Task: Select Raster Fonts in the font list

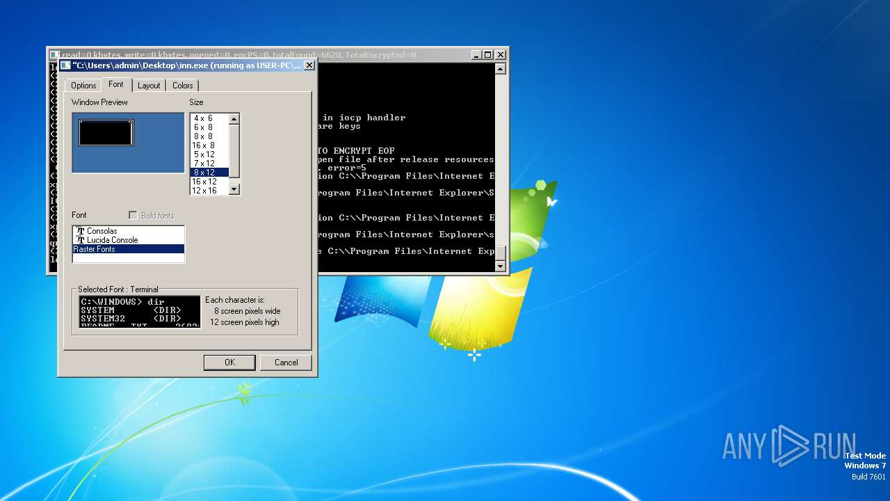Action: point(129,249)
